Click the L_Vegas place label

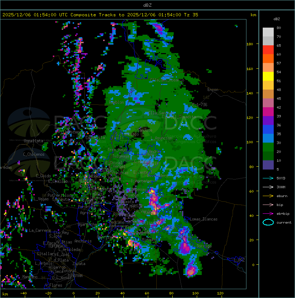coord(41,199)
